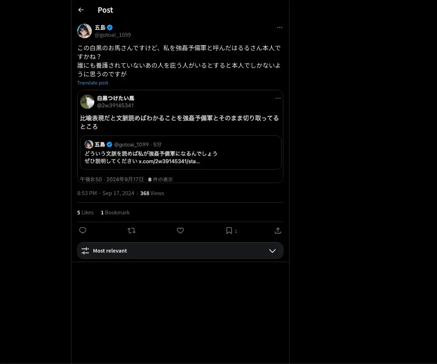Go back using the arrow icon
437x364 pixels.
coord(81,10)
